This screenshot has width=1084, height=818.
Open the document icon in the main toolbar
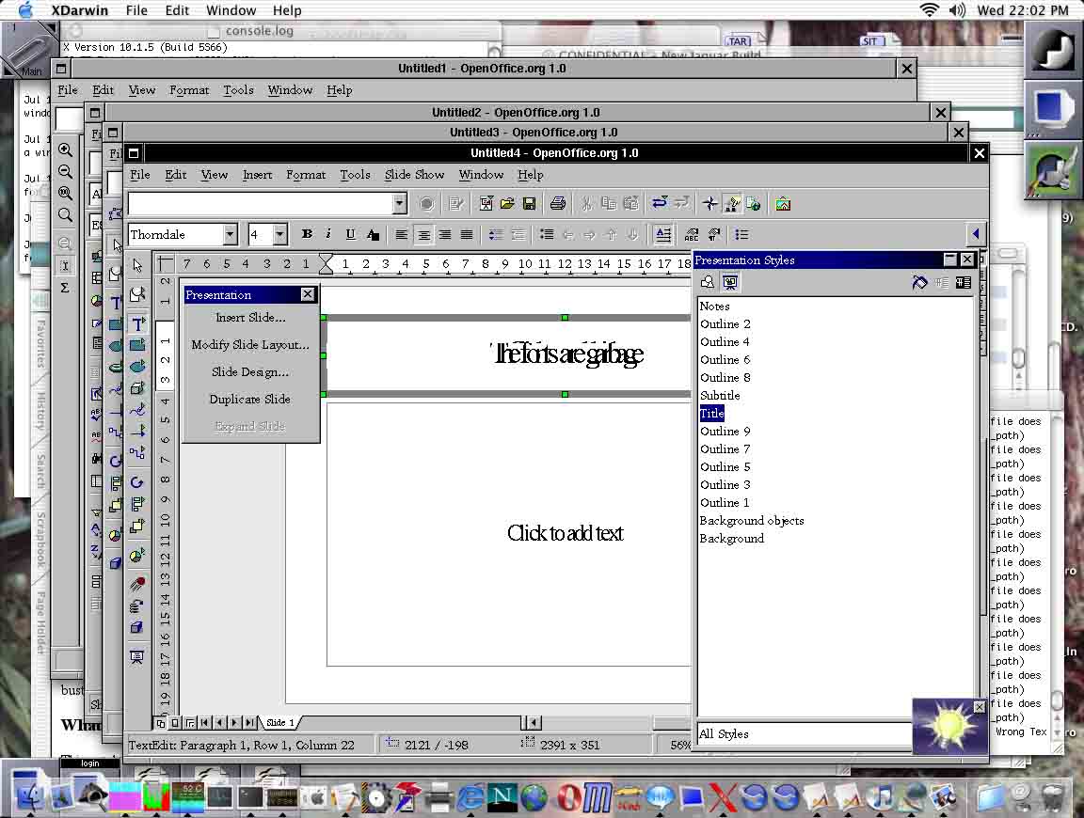(507, 204)
